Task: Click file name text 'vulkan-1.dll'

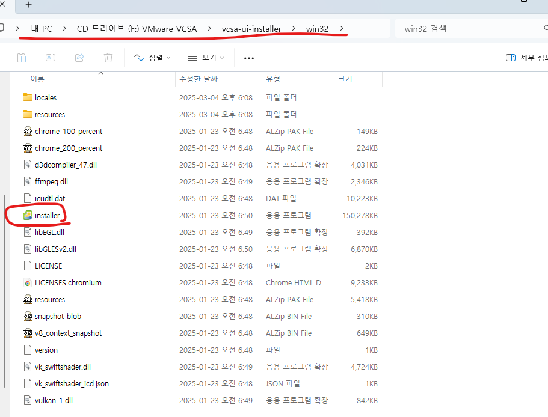Action: 54,400
